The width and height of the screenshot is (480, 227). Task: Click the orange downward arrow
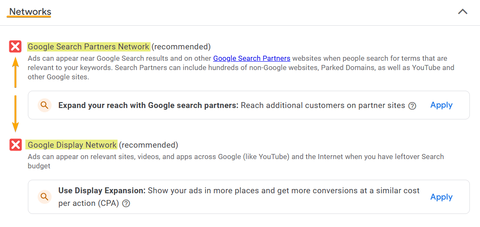16,113
